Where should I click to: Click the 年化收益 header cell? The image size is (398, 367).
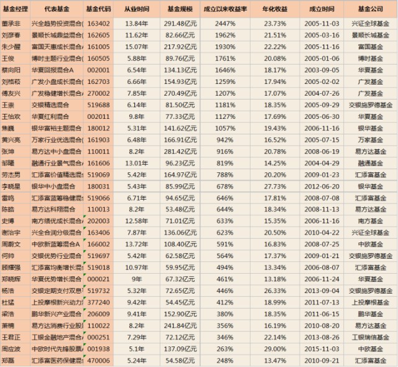pos(275,9)
